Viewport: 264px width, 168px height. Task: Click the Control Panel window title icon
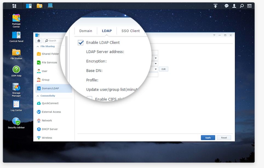(37, 35)
